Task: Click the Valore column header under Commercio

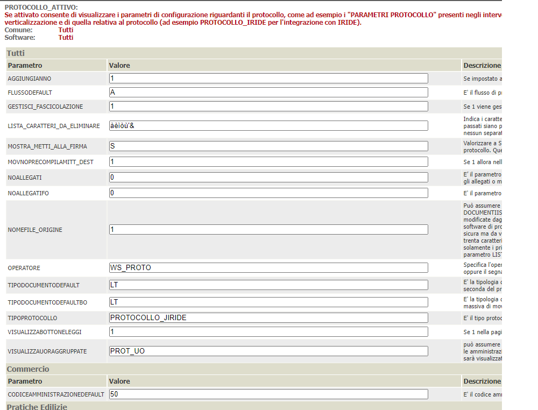Action: 120,381
